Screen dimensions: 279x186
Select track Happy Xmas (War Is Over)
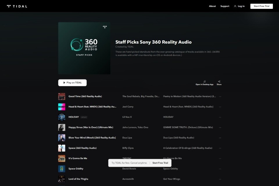pyautogui.click(x=91, y=127)
